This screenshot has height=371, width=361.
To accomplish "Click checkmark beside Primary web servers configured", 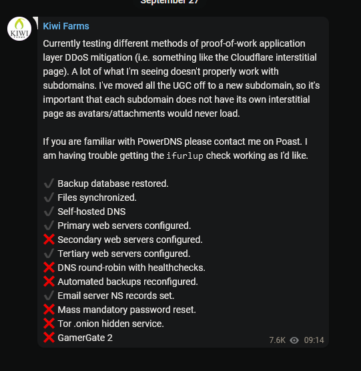I will (49, 226).
